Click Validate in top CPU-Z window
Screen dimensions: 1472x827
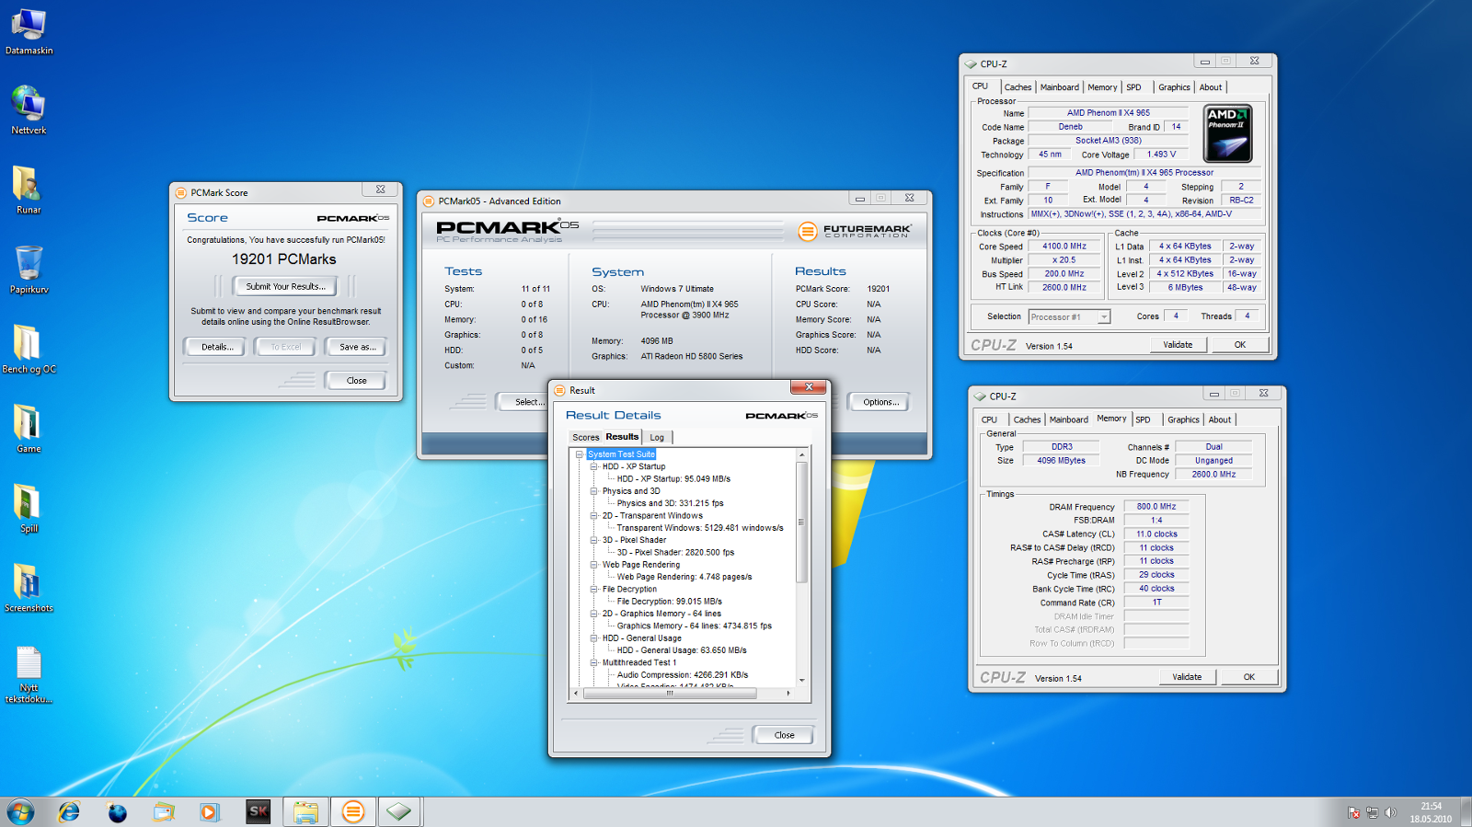tap(1178, 345)
